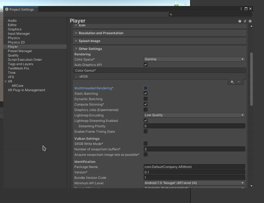The height and width of the screenshot is (203, 264).
Task: Open the Minimum API Level dropdown
Action: pyautogui.click(x=194, y=183)
